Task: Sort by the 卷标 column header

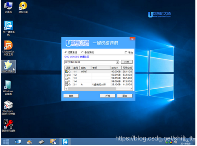Action: (101, 68)
